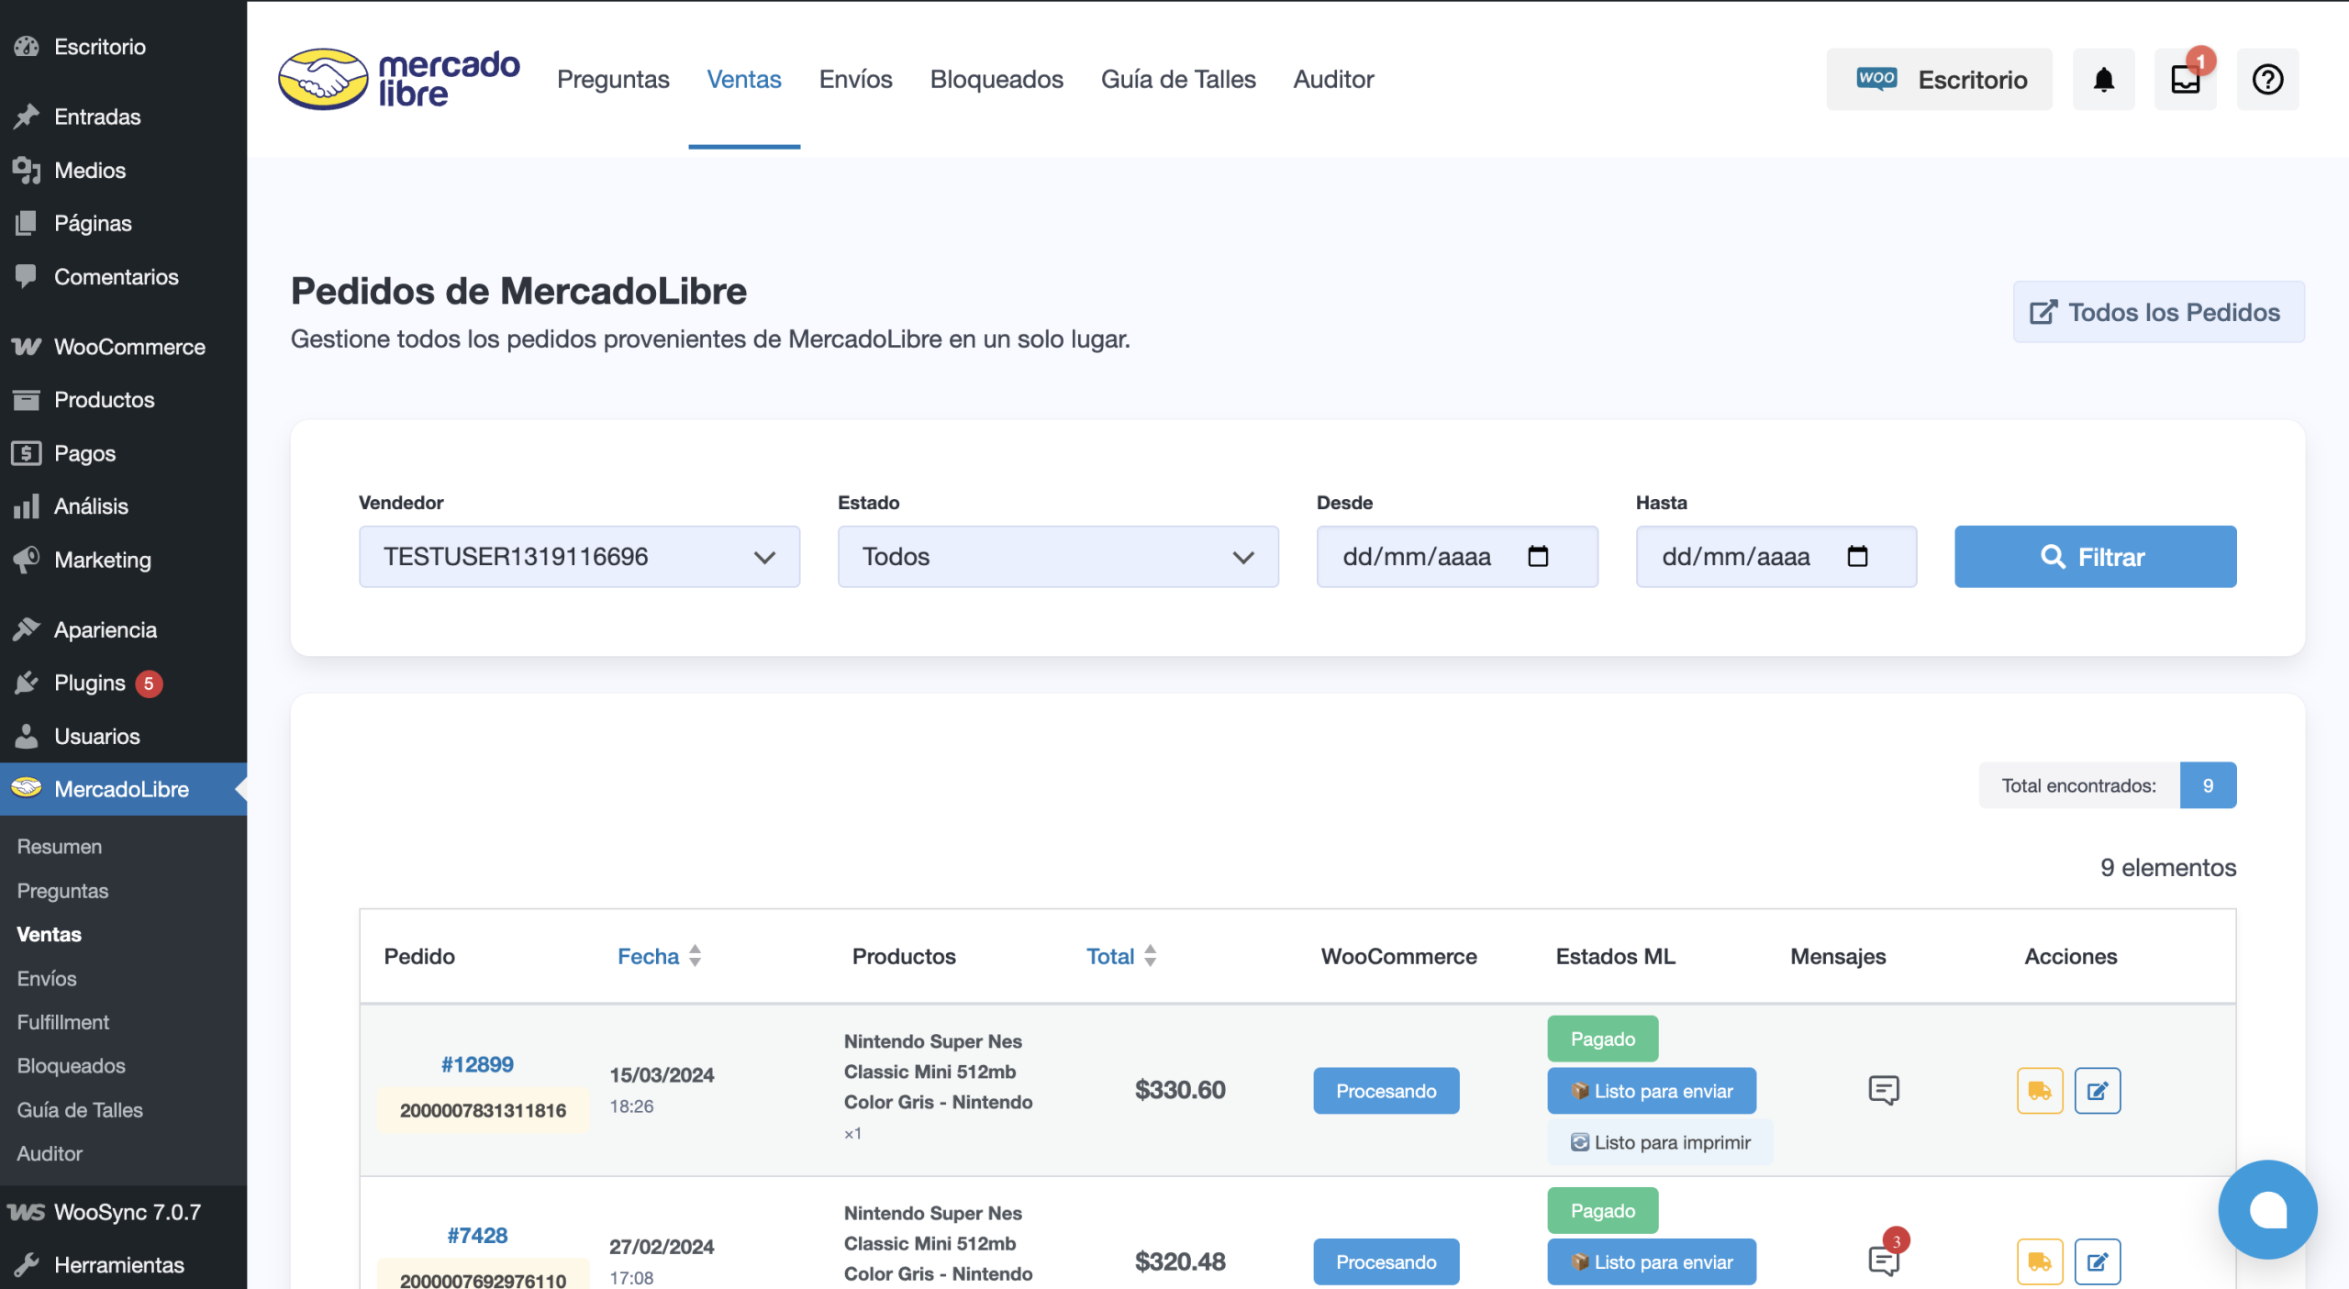The image size is (2349, 1289).
Task: Select the Ventas top tab
Action: (x=744, y=80)
